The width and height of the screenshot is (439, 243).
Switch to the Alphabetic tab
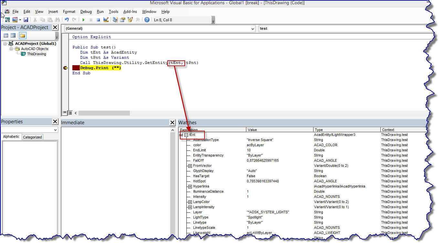point(11,137)
